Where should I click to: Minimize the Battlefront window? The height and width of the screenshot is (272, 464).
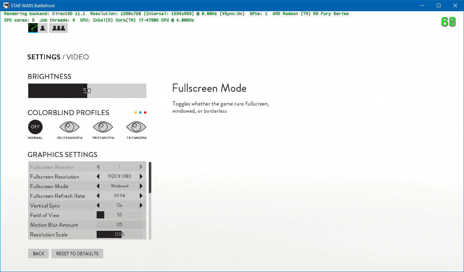click(422, 5)
